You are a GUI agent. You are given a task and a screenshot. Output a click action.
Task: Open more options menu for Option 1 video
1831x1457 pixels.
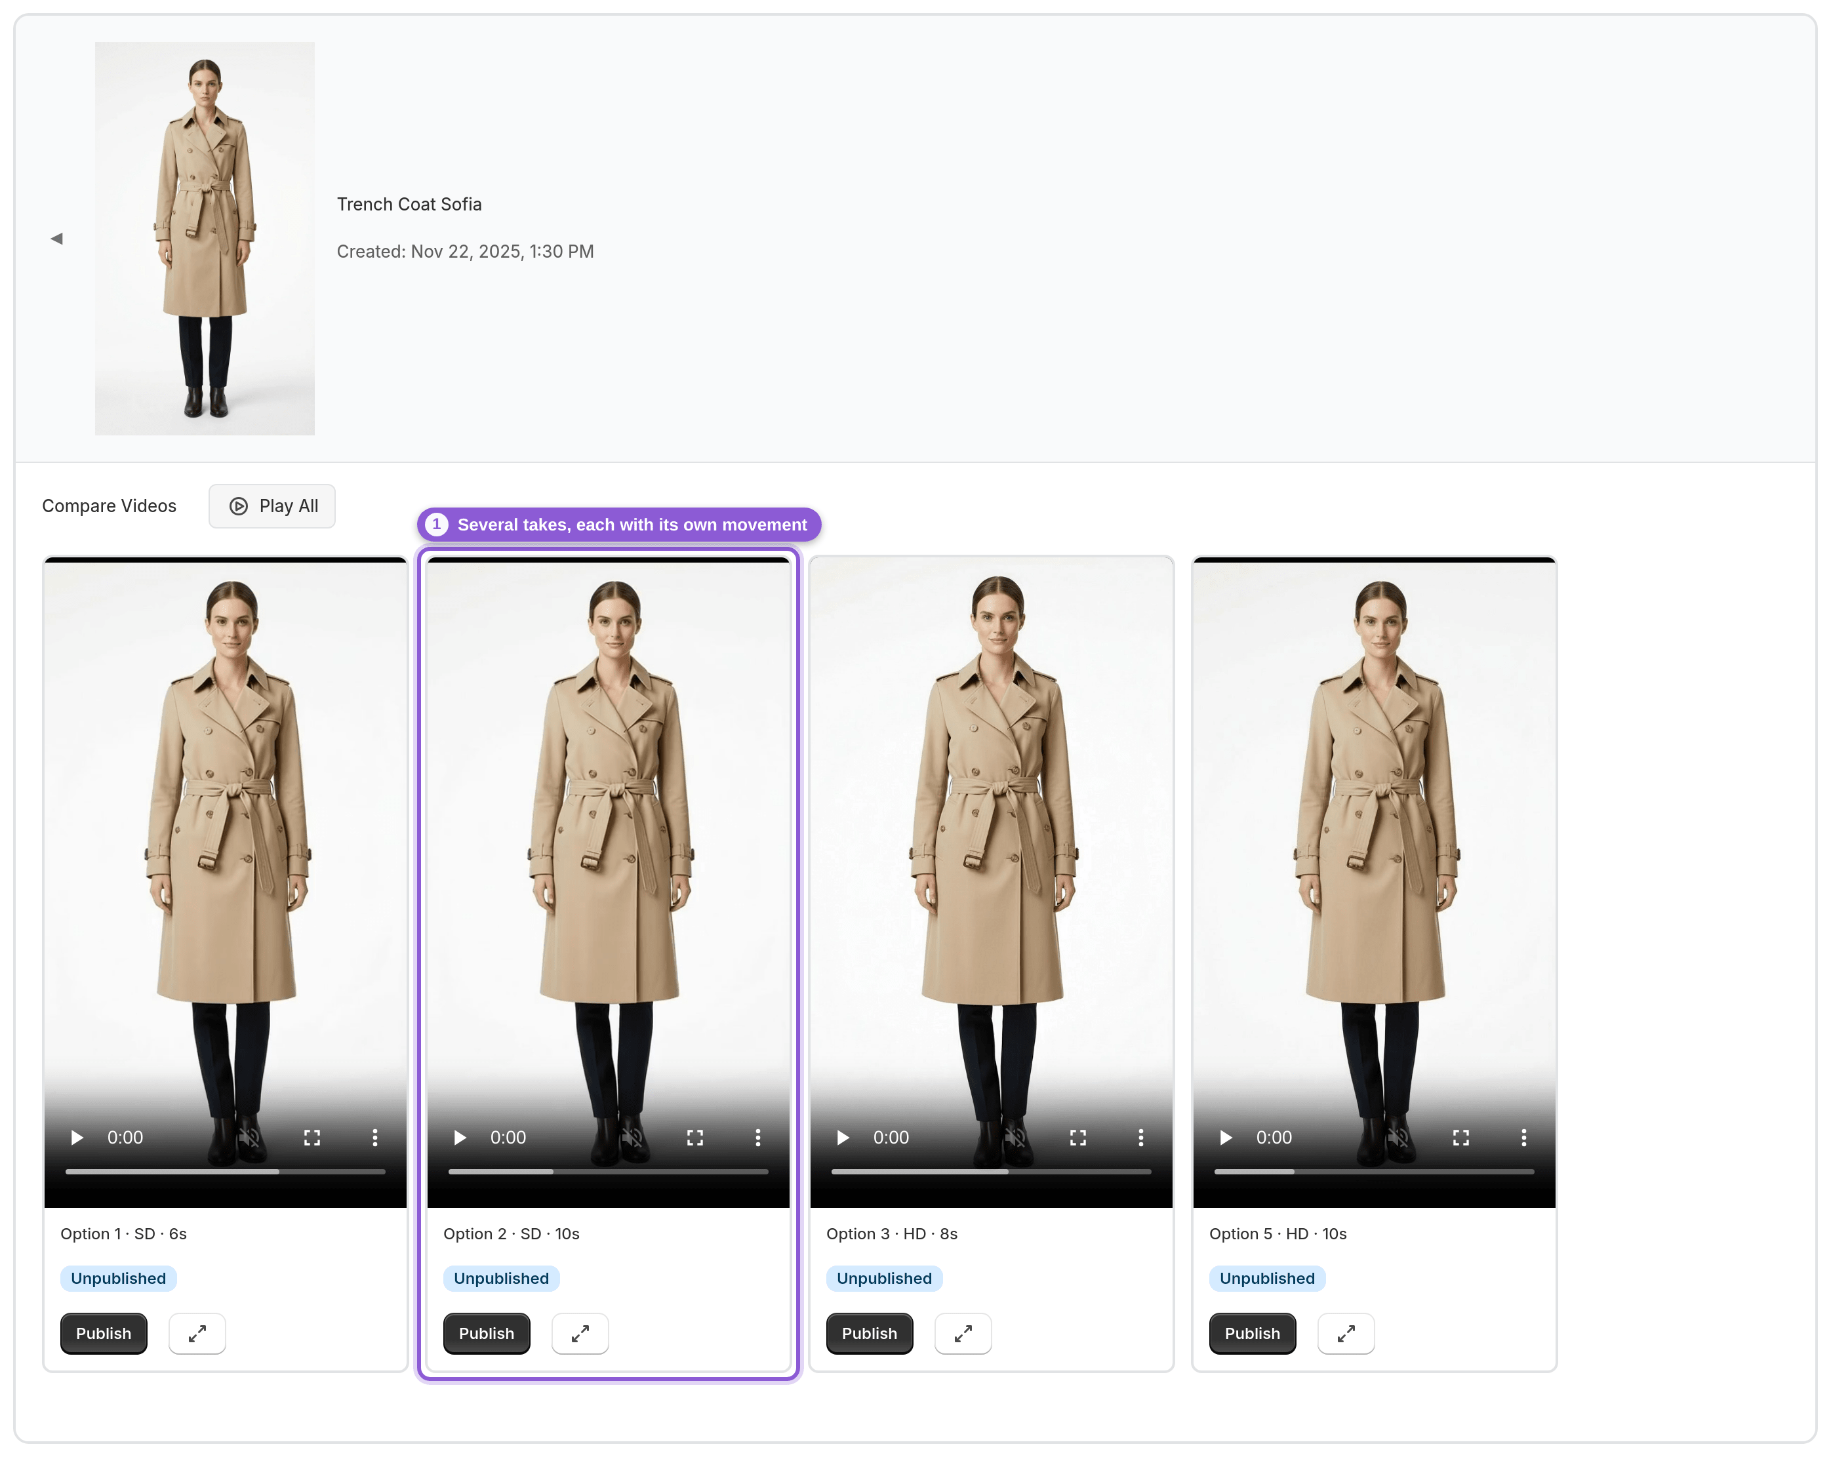(374, 1138)
